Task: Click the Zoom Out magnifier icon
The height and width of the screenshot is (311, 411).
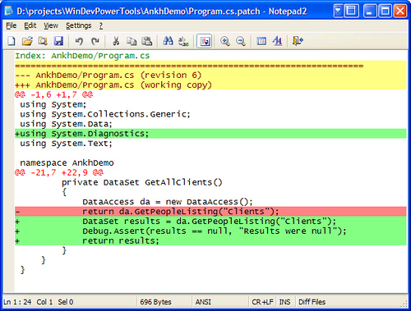Action: 241,41
